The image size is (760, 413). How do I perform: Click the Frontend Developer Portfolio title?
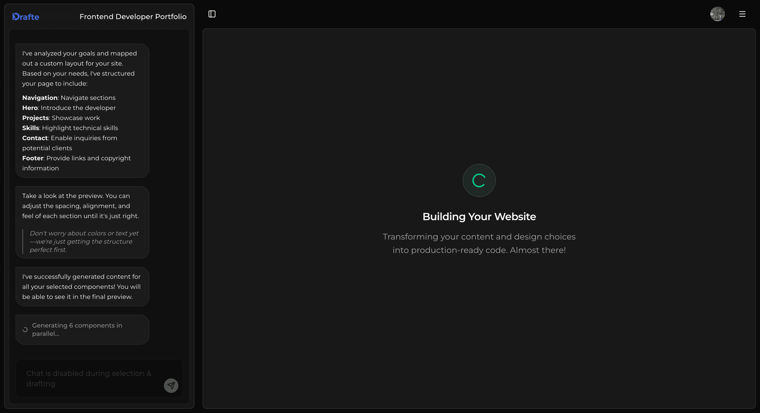(133, 17)
